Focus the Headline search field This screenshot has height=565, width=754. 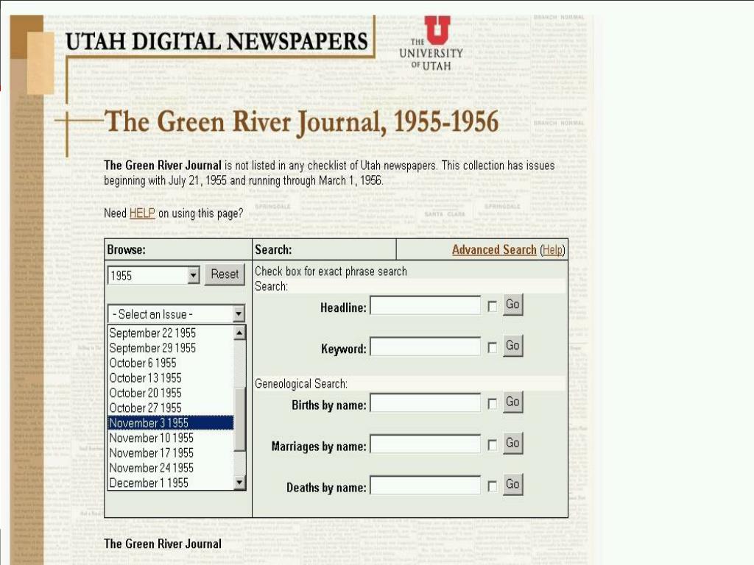[425, 305]
